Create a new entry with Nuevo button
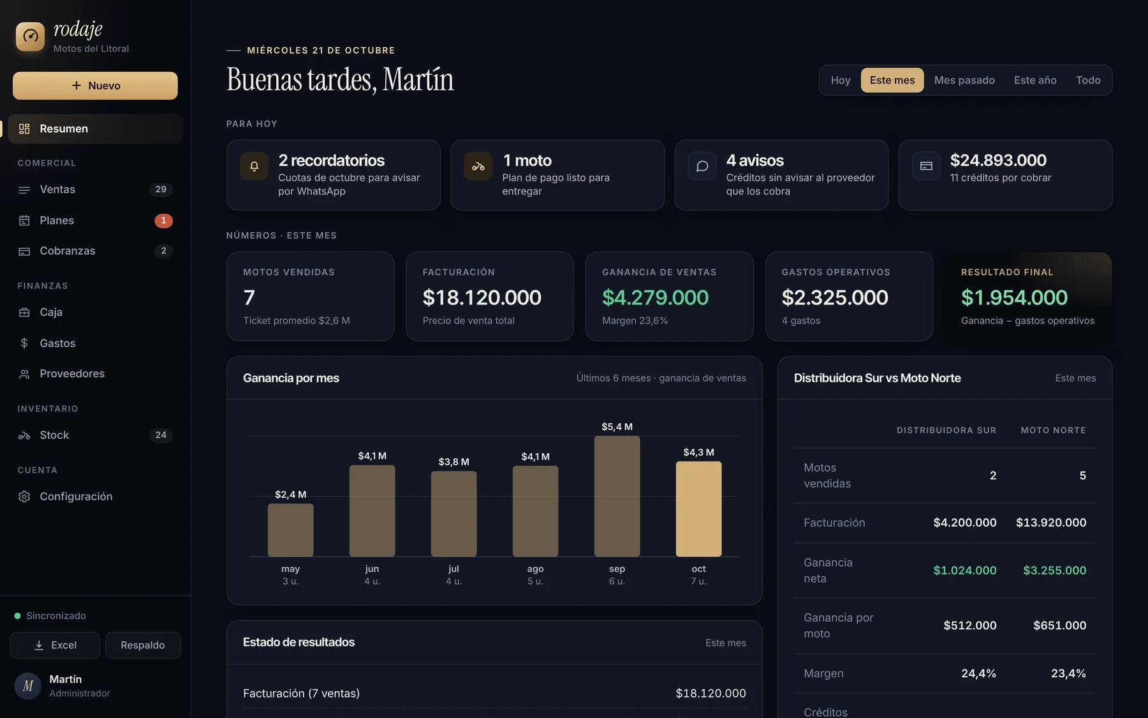 [95, 86]
